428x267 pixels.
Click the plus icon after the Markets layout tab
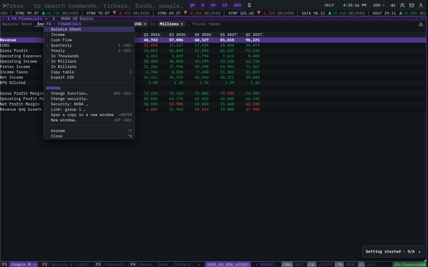199,264
